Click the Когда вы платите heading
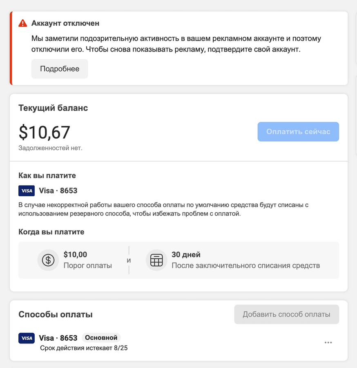 pos(51,232)
